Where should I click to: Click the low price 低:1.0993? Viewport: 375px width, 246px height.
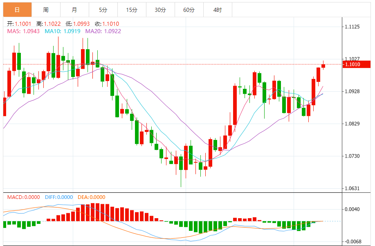[x=78, y=24]
